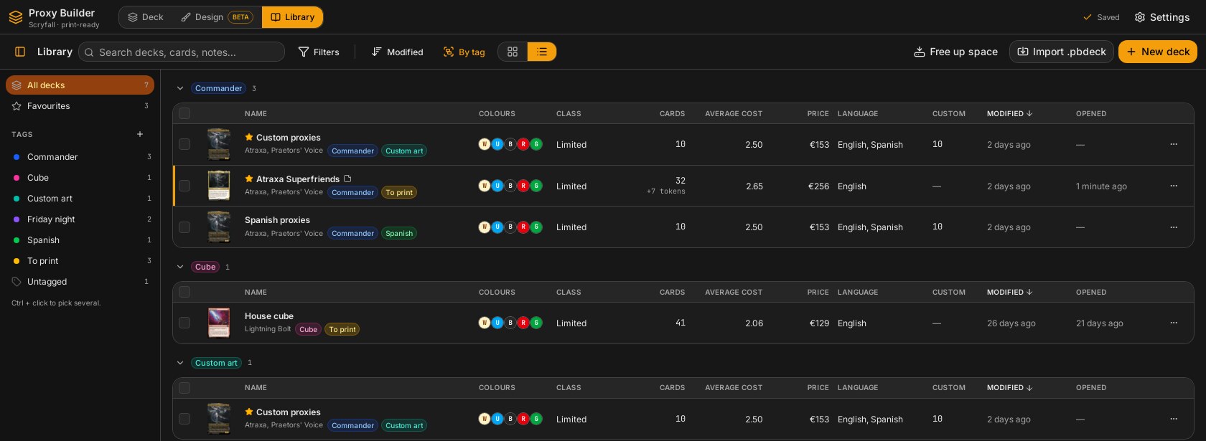Viewport: 1206px width, 441px height.
Task: Open more options for House cube row
Action: click(1174, 323)
